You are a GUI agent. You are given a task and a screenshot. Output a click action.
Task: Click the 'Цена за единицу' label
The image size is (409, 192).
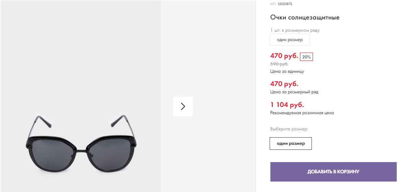point(287,71)
